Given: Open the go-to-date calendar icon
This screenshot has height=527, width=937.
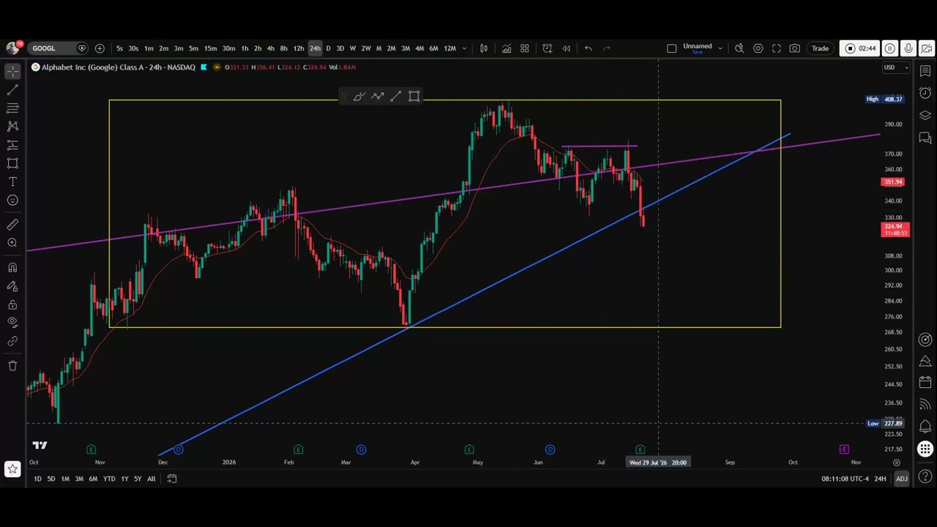Looking at the screenshot, I should (x=172, y=479).
